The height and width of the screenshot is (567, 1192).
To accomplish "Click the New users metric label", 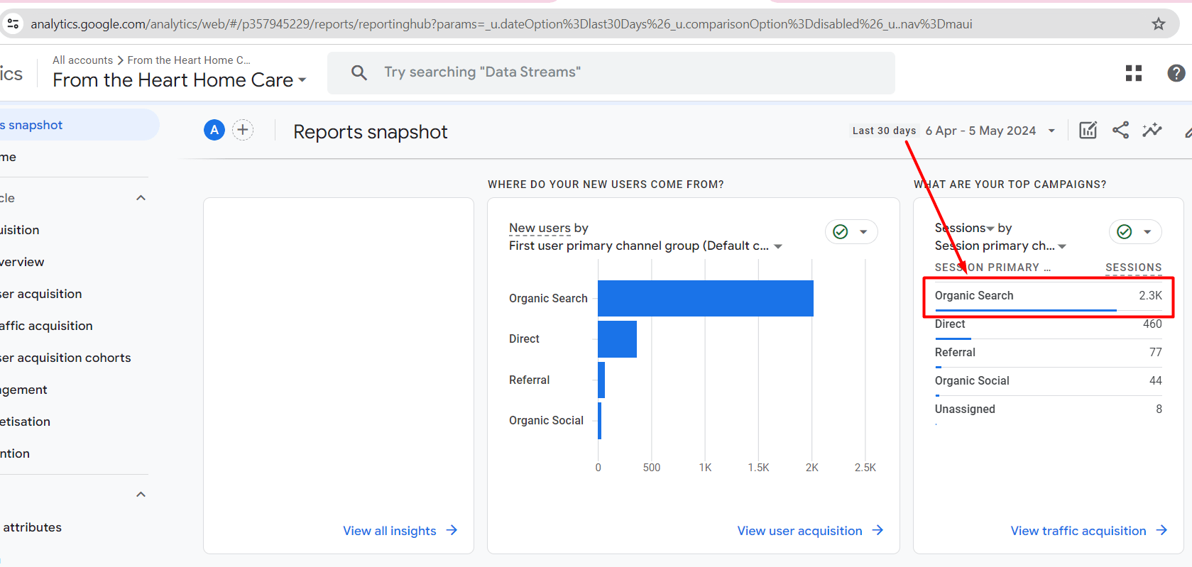I will click(540, 229).
